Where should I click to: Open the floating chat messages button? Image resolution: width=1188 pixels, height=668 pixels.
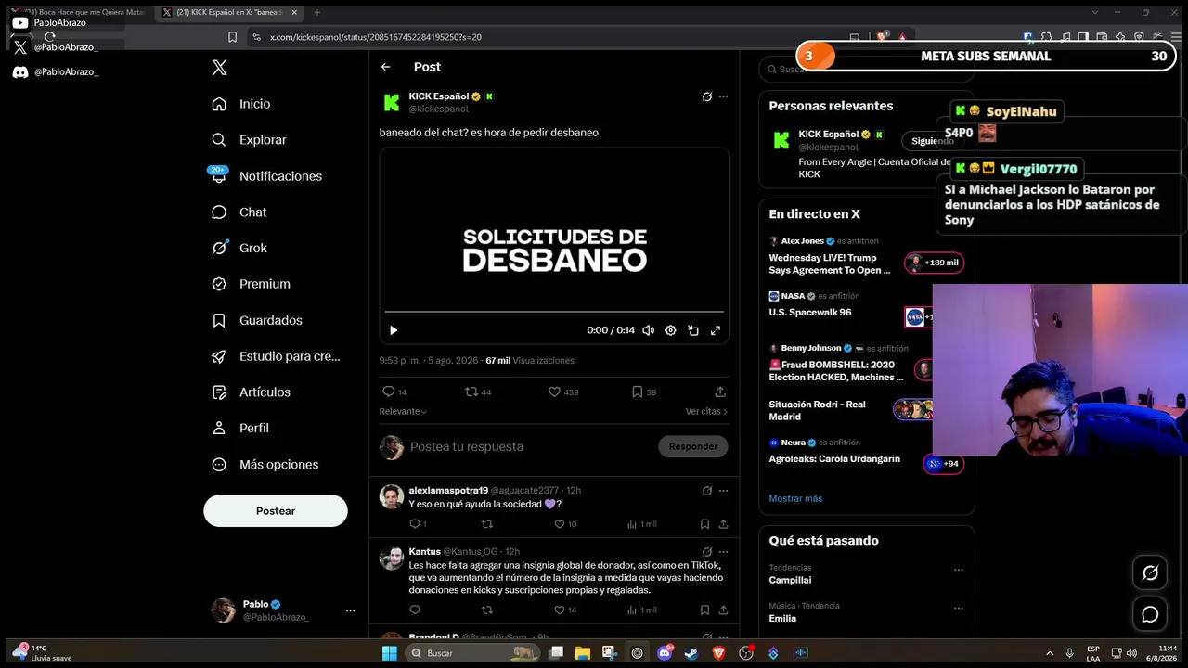1150,614
